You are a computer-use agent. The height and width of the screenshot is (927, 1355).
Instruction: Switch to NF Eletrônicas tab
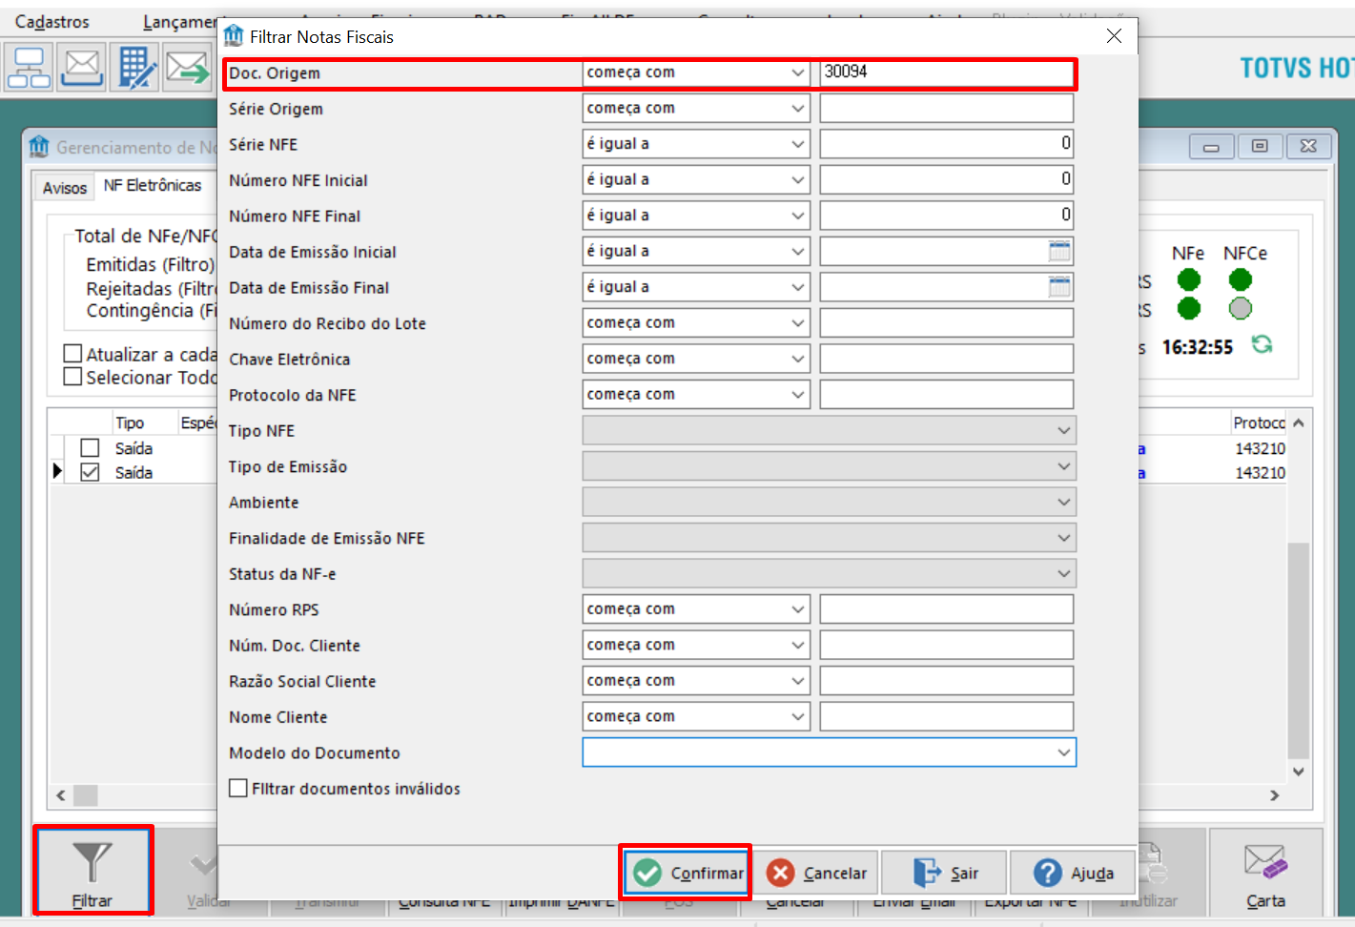pyautogui.click(x=153, y=186)
